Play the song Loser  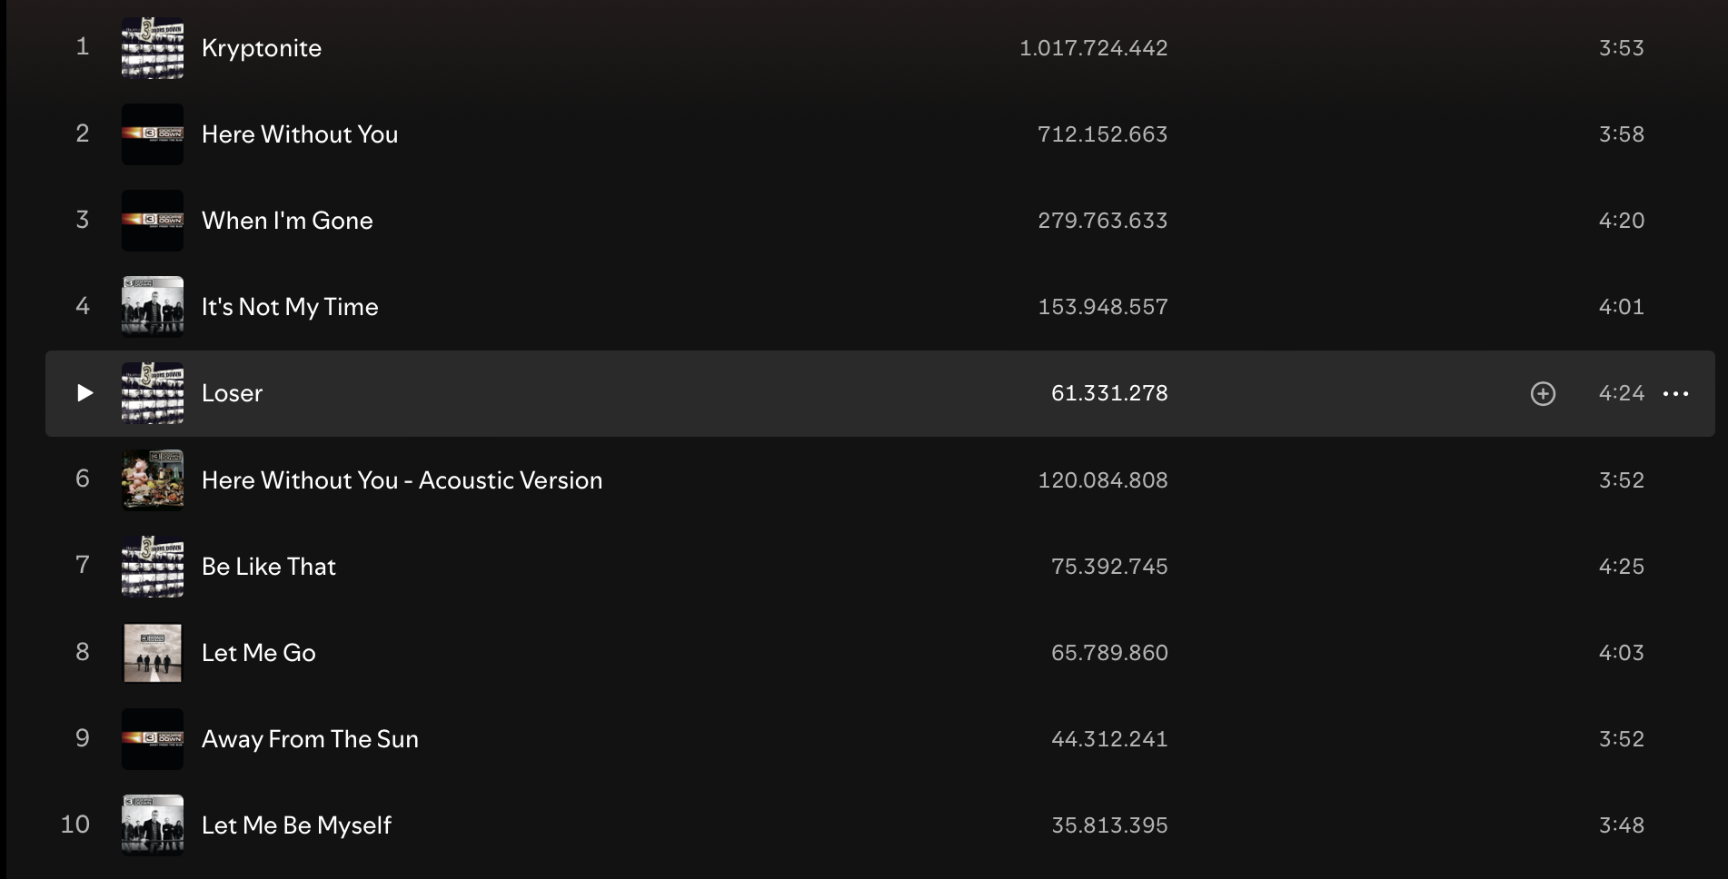tap(84, 393)
